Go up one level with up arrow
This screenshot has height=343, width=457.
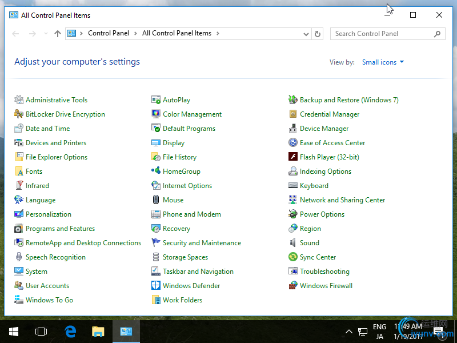click(x=58, y=34)
